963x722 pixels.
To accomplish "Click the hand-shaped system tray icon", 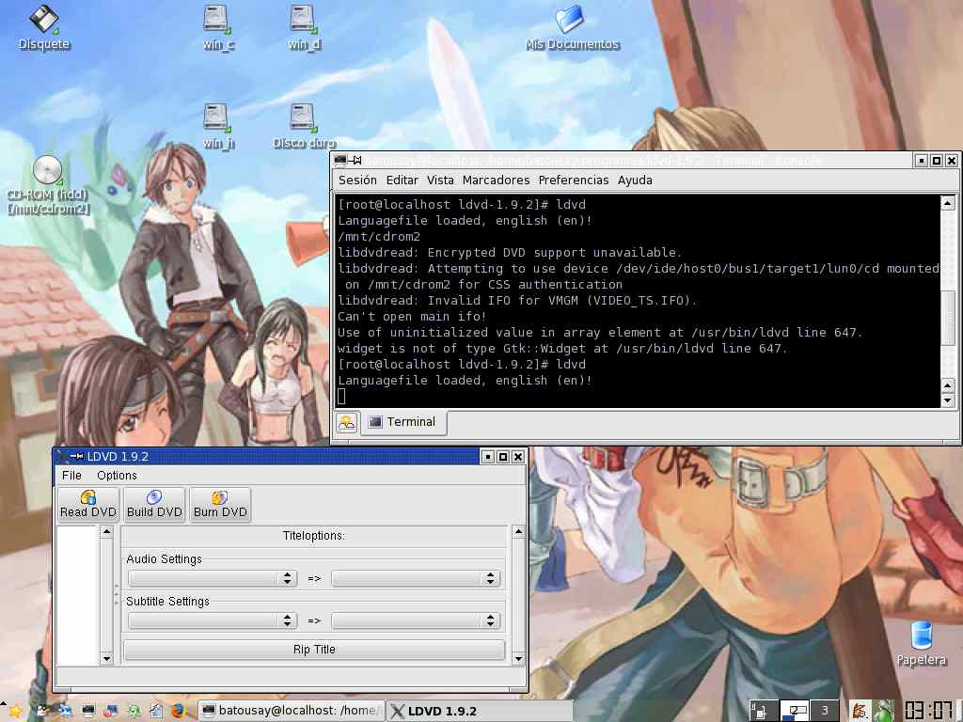I will (x=860, y=711).
